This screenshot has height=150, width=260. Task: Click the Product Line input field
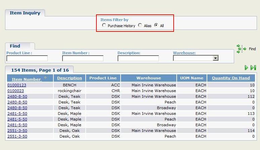[x=27, y=58]
